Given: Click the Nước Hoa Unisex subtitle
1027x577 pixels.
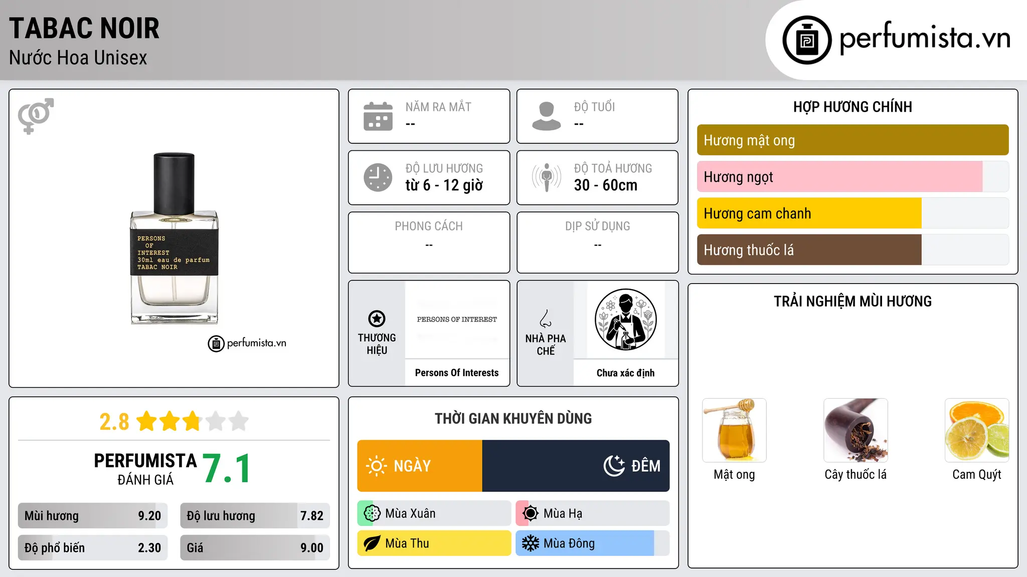Looking at the screenshot, I should click(78, 58).
